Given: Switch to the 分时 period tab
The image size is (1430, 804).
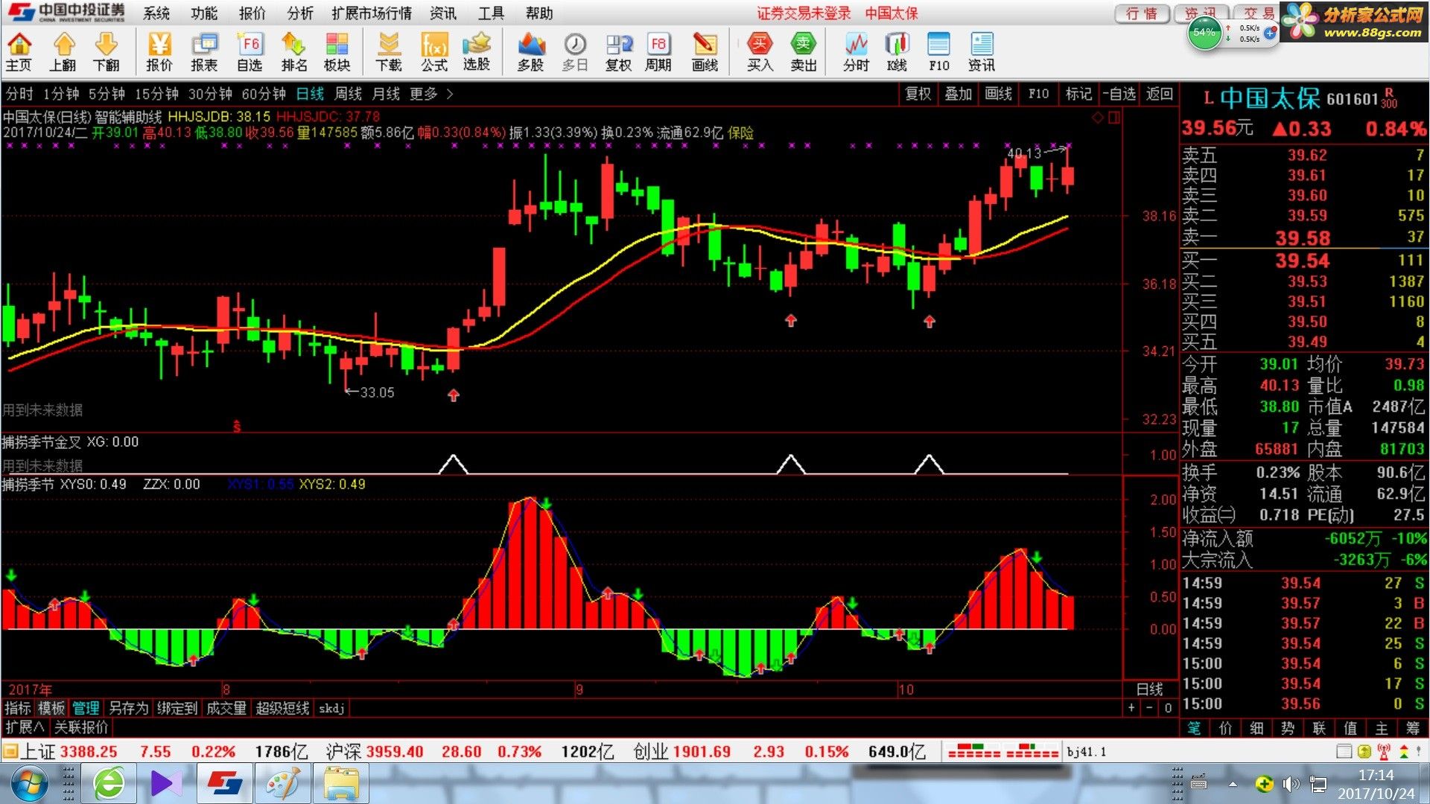Looking at the screenshot, I should (x=19, y=94).
